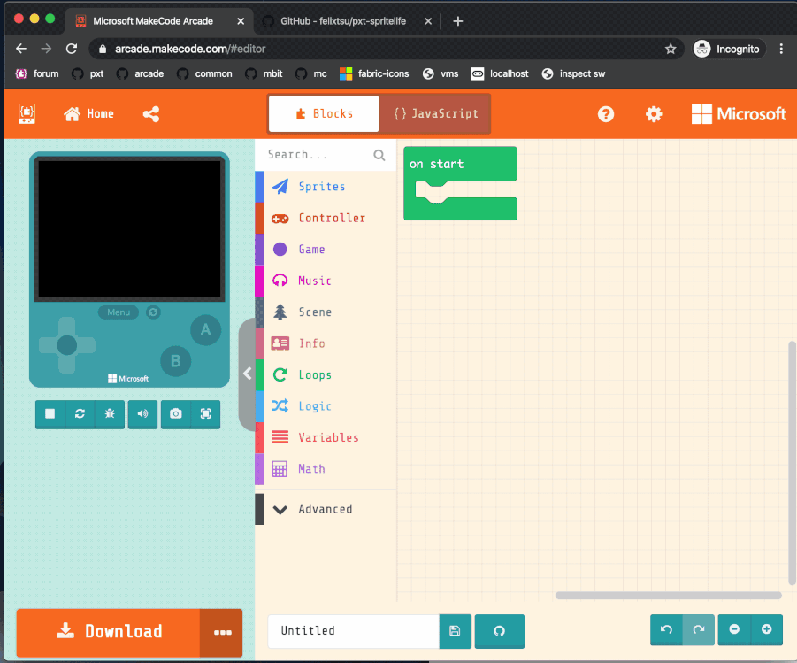Reload the page
This screenshot has width=797, height=663.
(72, 49)
